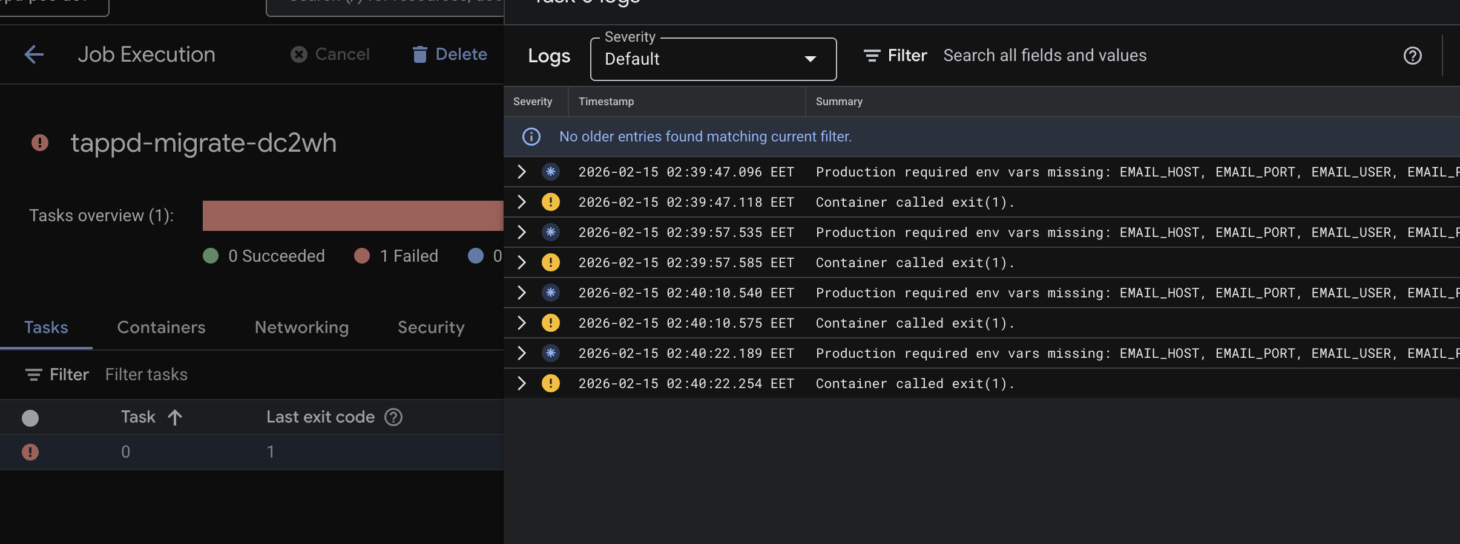Click the Task column sort arrow

point(175,417)
